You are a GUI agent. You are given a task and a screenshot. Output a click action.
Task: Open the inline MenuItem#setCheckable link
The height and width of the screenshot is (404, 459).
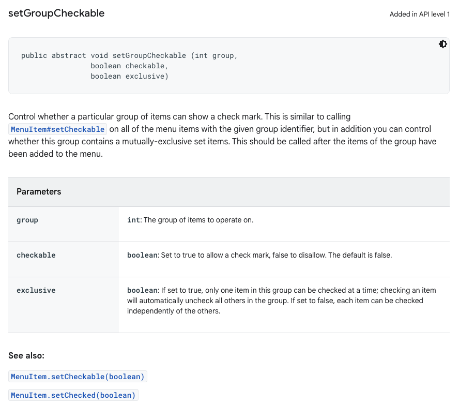[x=58, y=129]
